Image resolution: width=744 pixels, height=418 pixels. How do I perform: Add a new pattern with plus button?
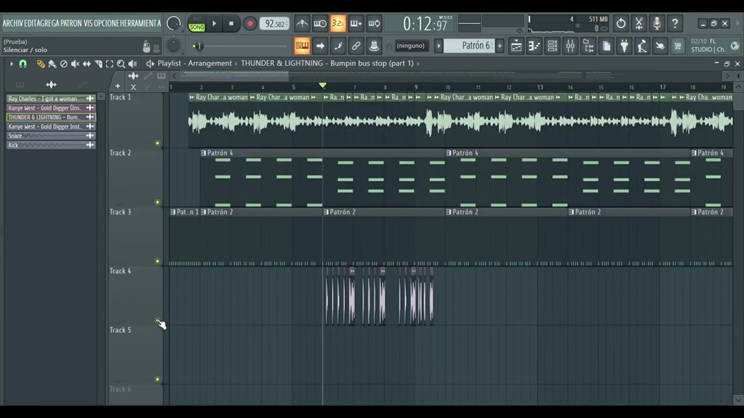(x=499, y=46)
